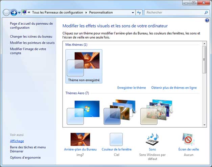
Task: Click the 'Thèmes Aero (7)' group header
Action: (x=77, y=93)
